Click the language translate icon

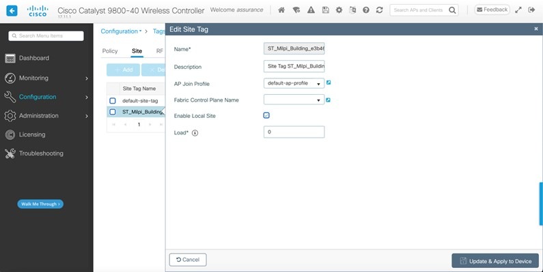click(x=352, y=10)
